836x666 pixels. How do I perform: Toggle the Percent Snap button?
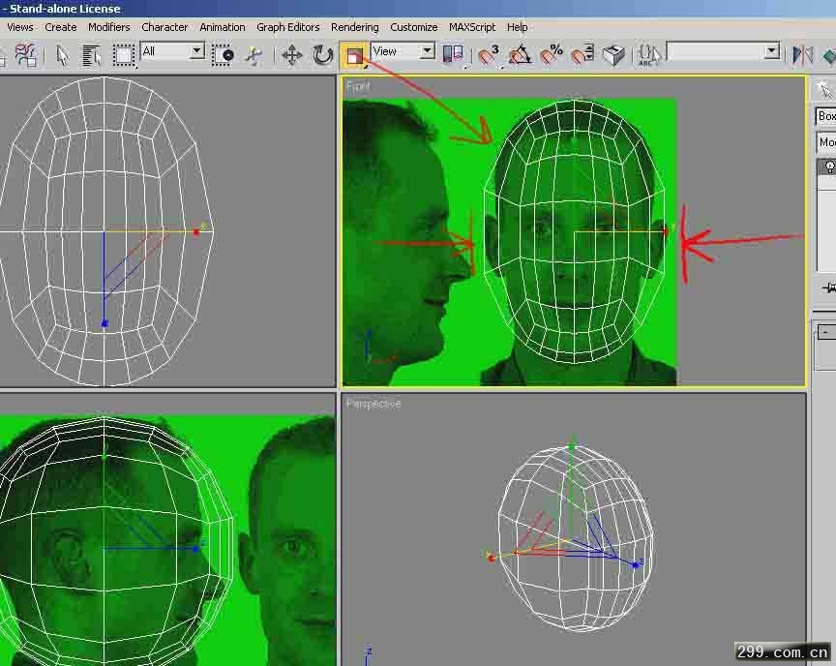coord(552,55)
